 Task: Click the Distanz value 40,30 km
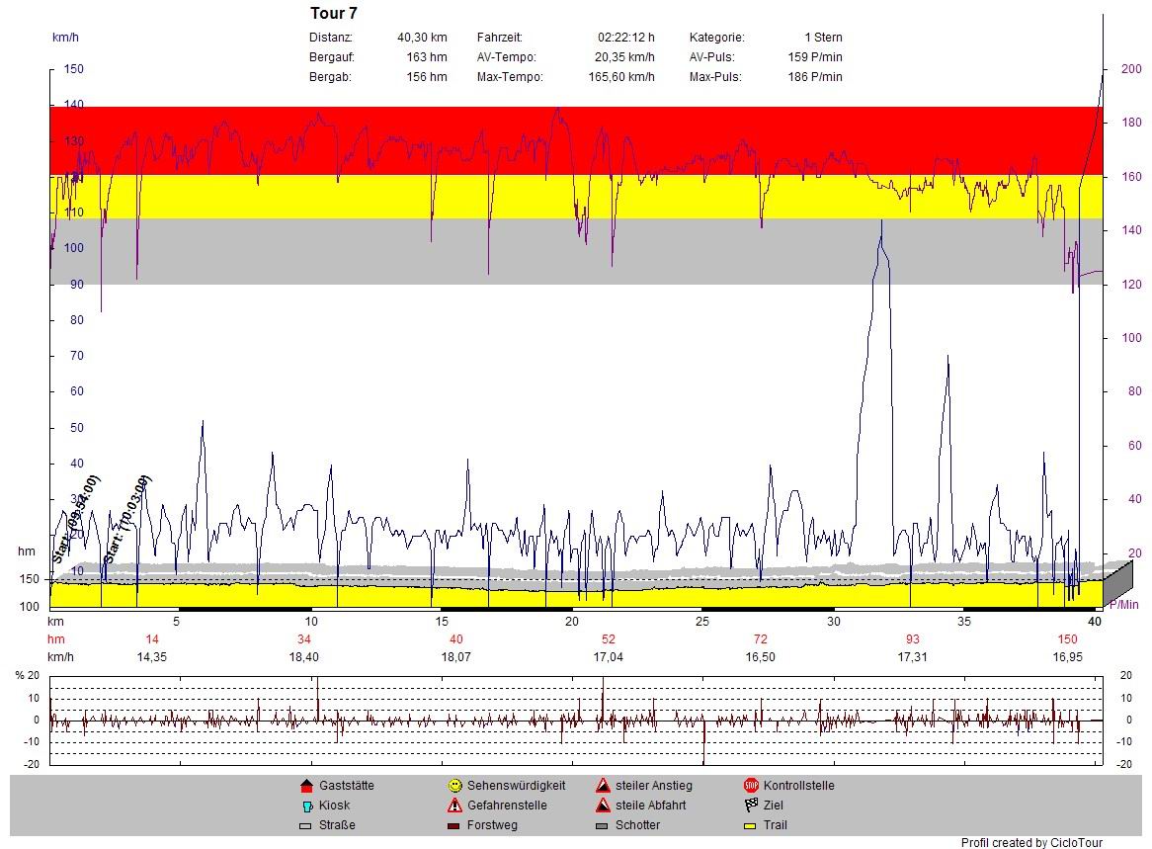click(x=422, y=38)
